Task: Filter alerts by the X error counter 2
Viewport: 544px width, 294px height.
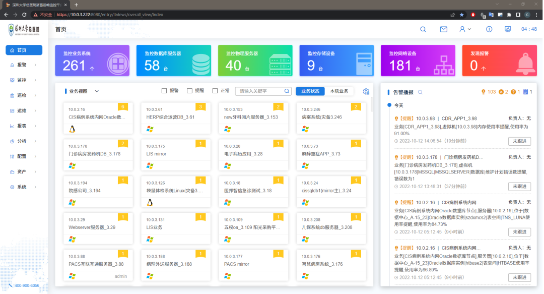Action: (503, 92)
